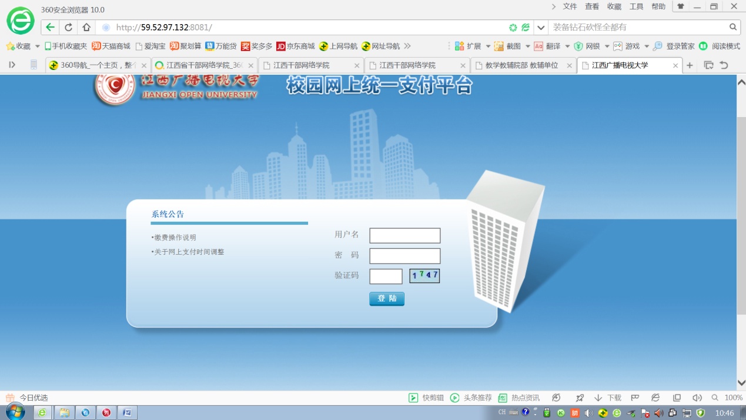Expand the bookmarks overflow chevron after 网址导航
The height and width of the screenshot is (420, 746).
click(x=407, y=46)
